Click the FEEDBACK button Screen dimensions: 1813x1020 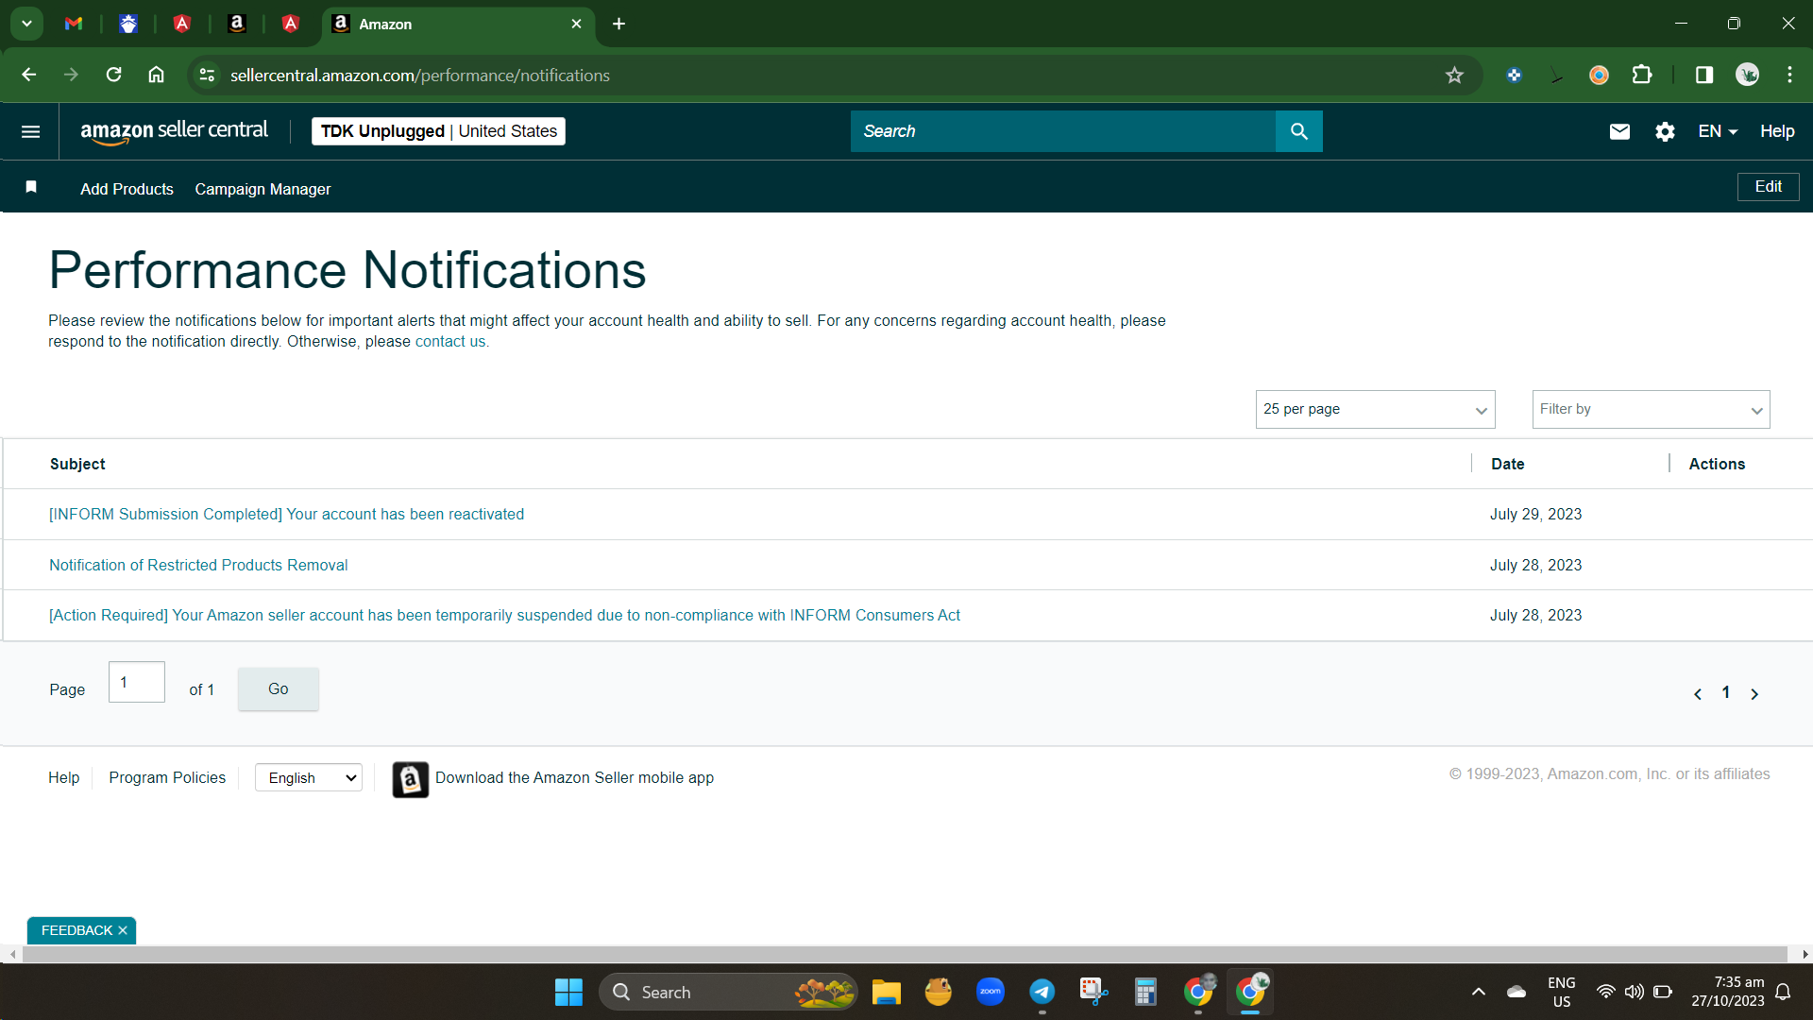point(76,930)
